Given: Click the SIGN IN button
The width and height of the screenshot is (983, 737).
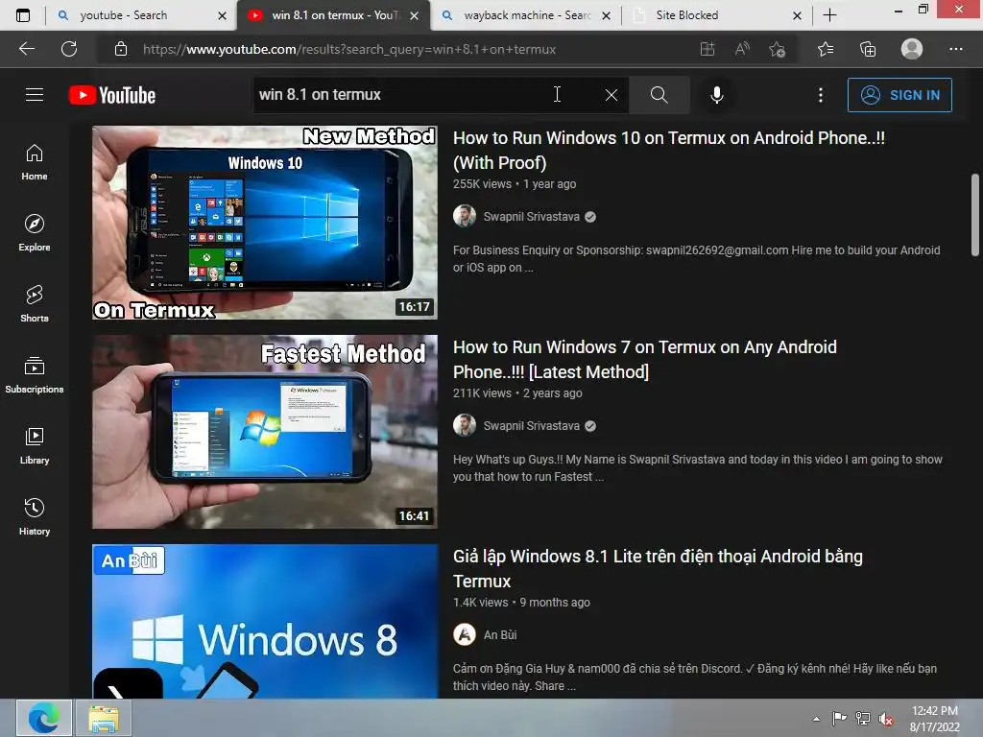Looking at the screenshot, I should (899, 95).
